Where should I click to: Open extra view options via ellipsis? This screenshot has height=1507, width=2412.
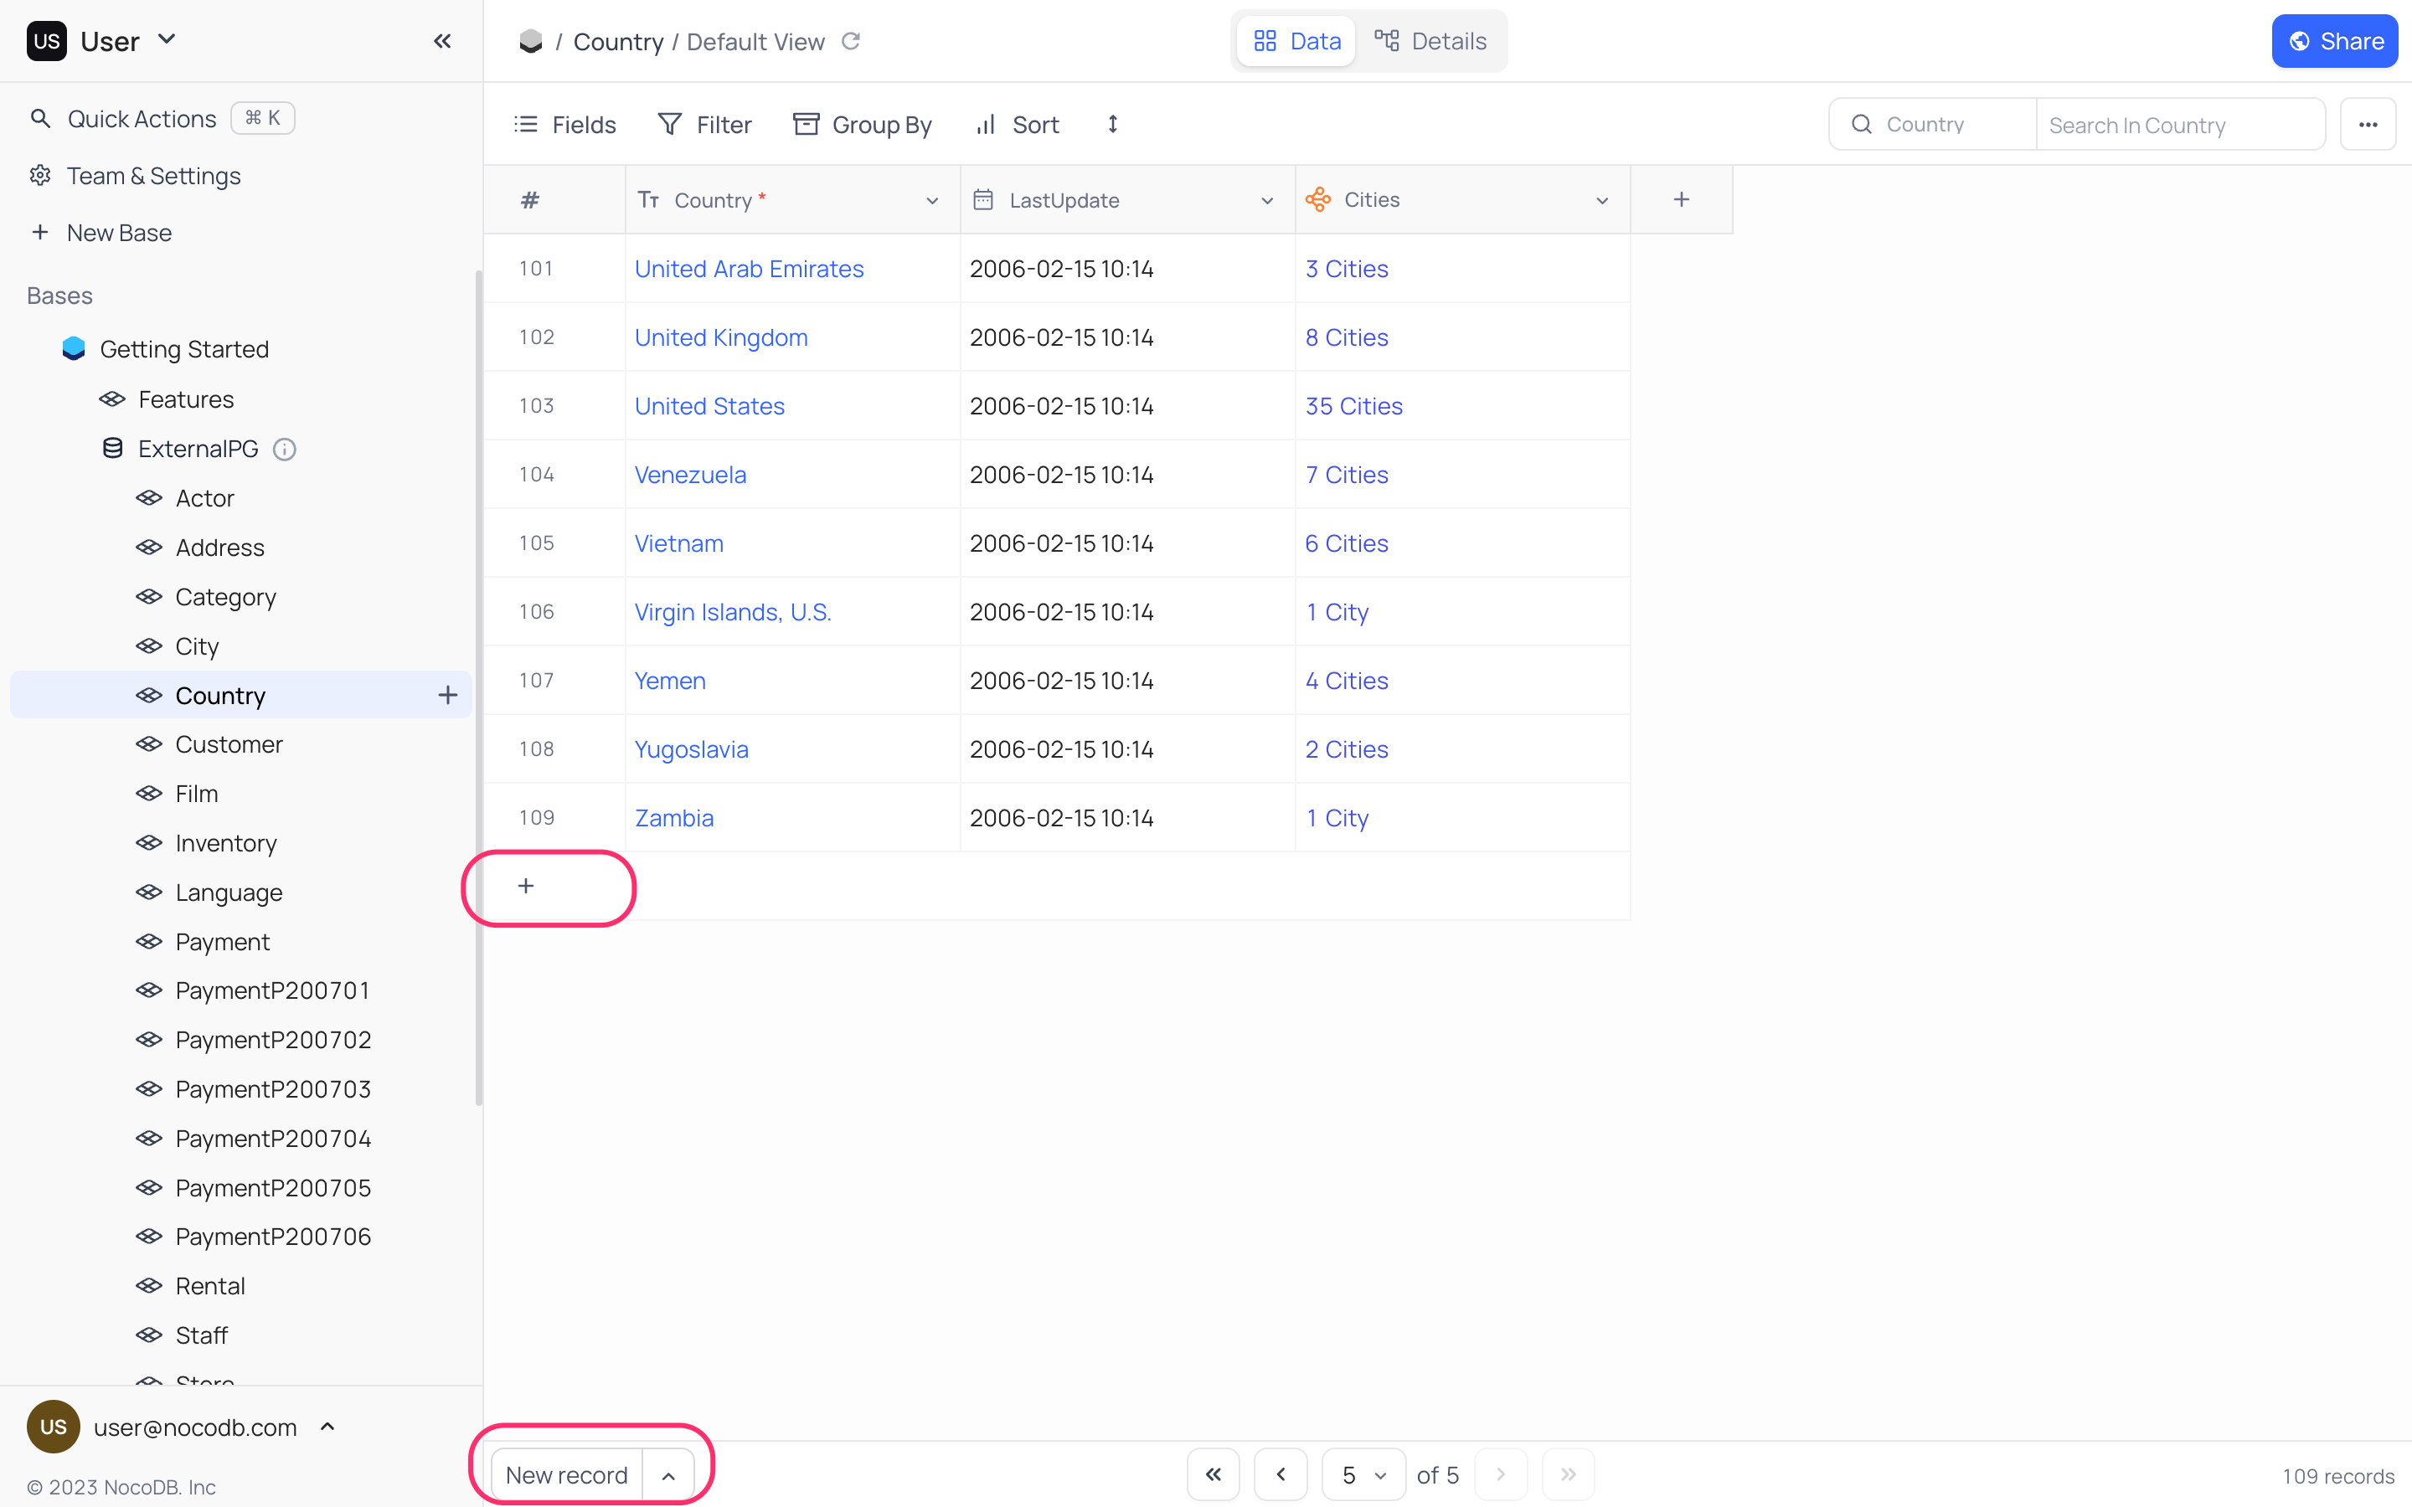click(x=2369, y=124)
